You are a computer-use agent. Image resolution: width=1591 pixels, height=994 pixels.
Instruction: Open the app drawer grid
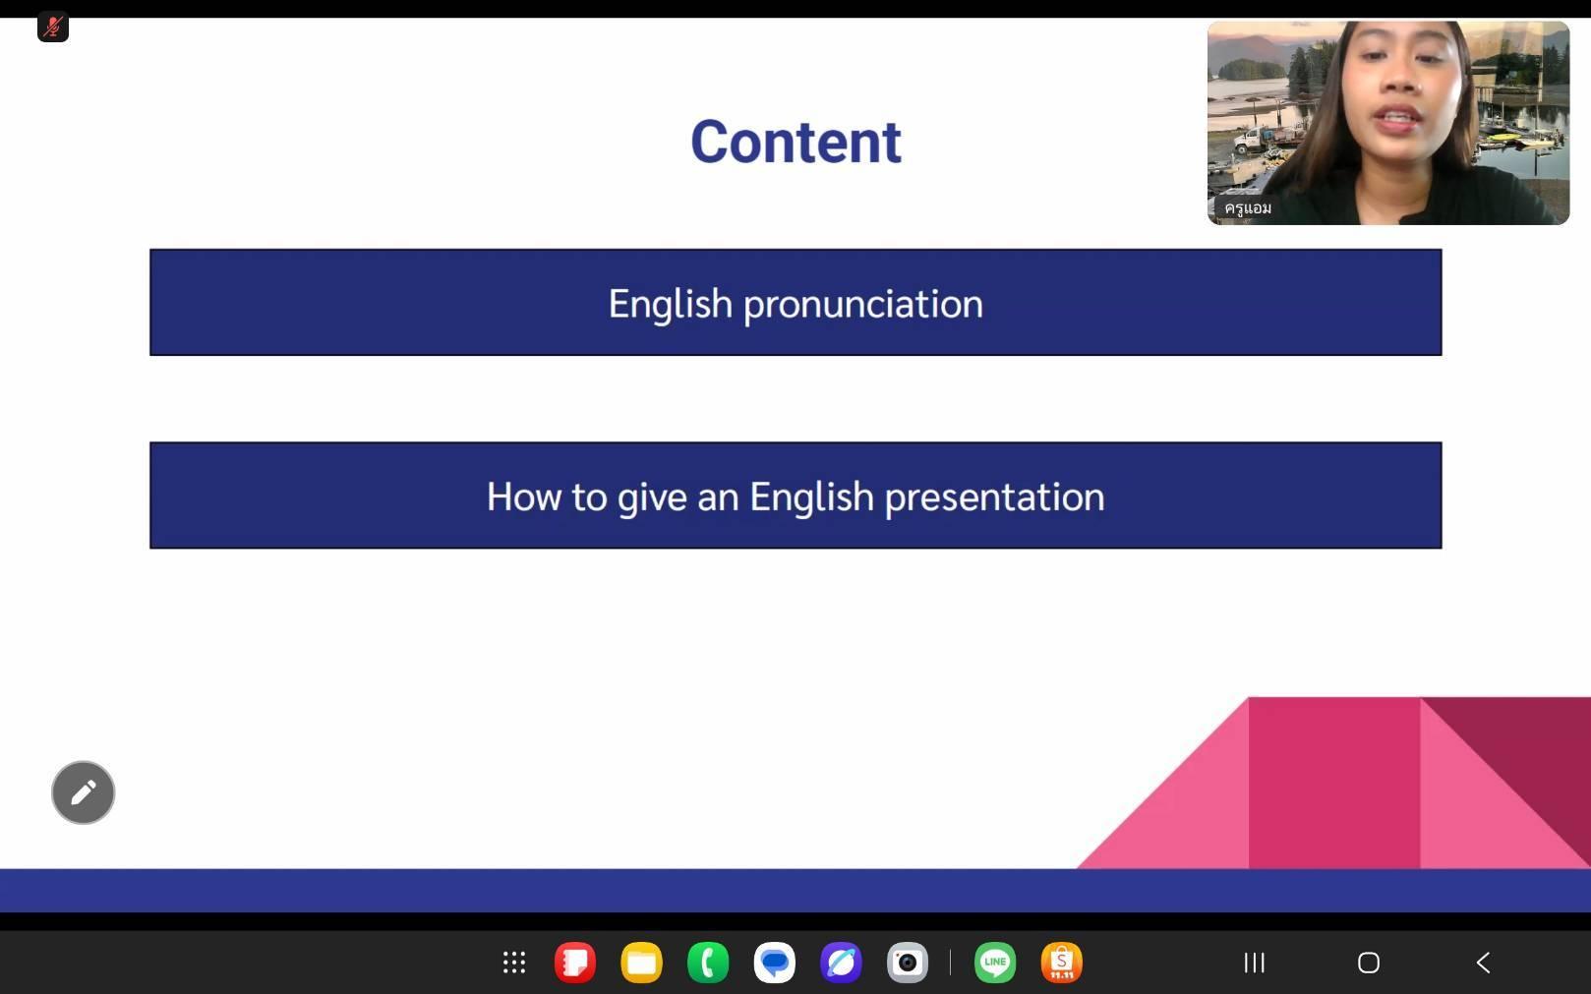pyautogui.click(x=514, y=963)
